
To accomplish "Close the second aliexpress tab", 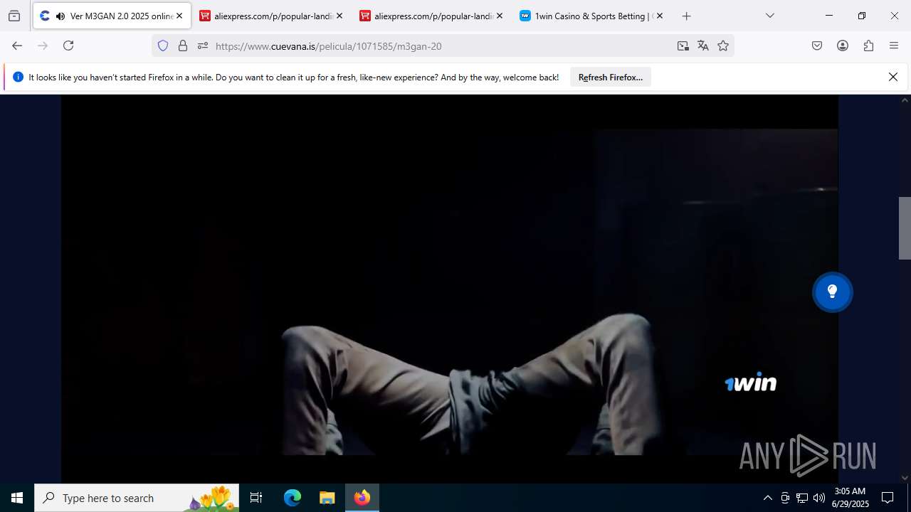I will coord(500,16).
